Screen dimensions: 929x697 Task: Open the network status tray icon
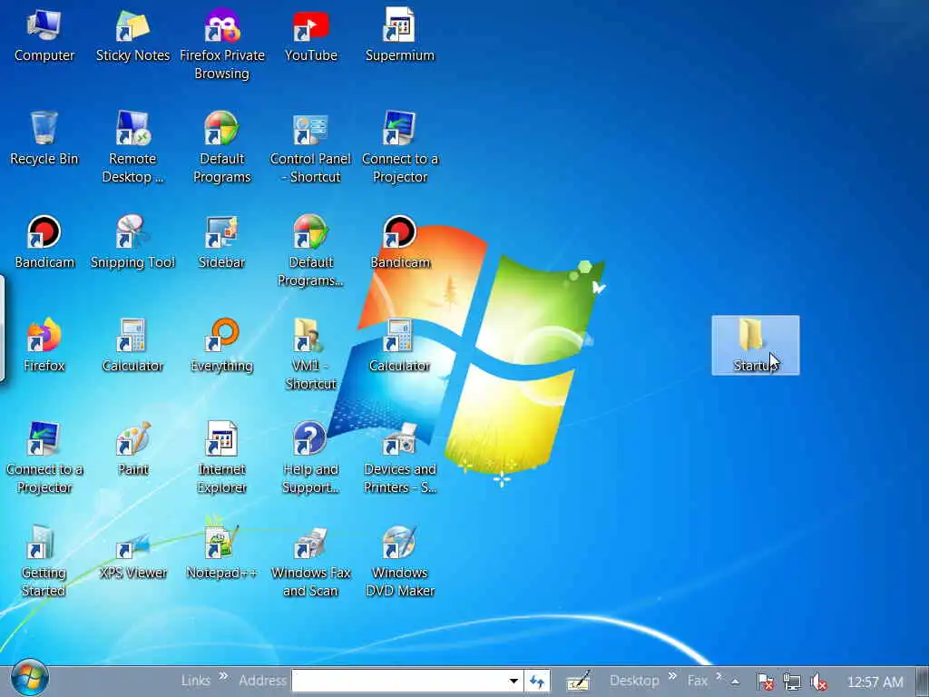click(791, 682)
